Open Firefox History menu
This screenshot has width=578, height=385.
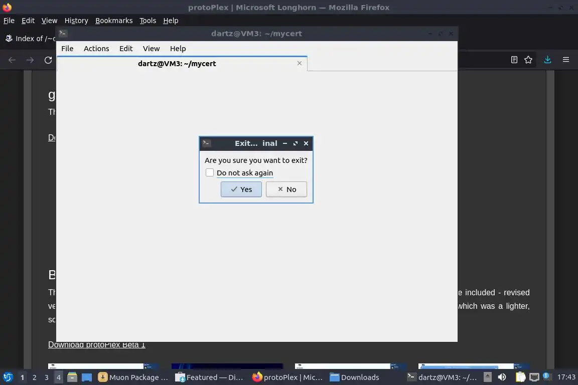tap(76, 21)
